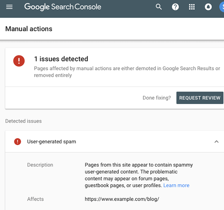Screen dimensions: 224x210
Task: Click the Affects field label
Action: 35,199
